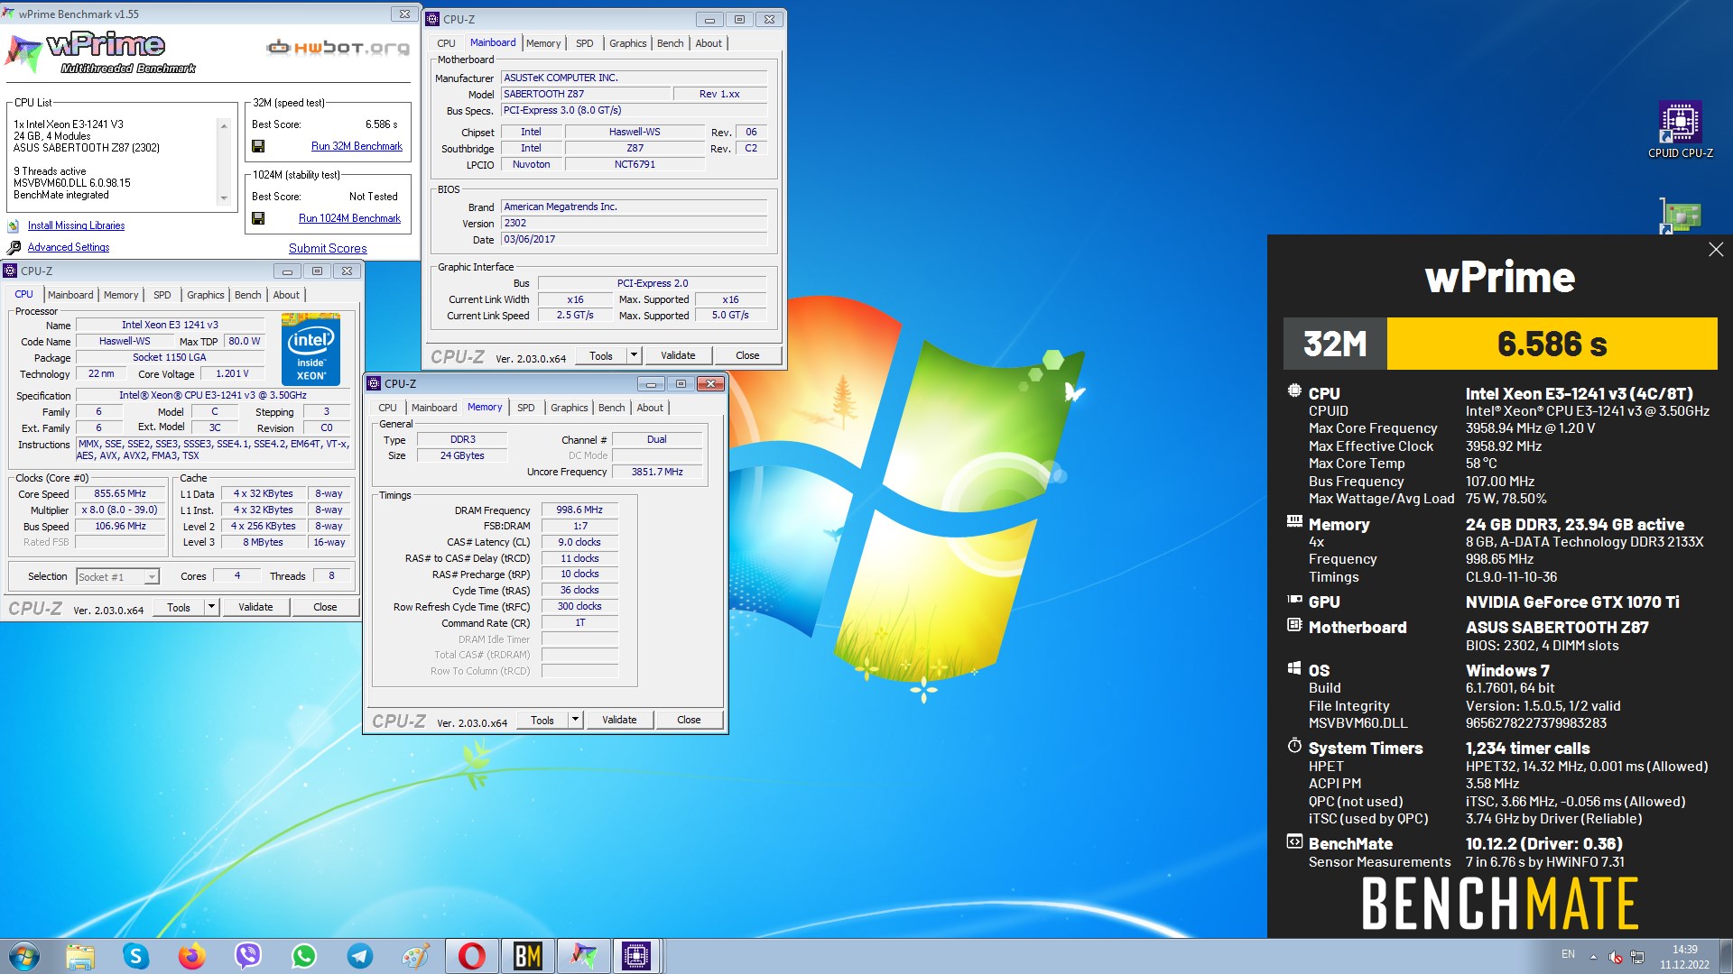Click the Intel Xeon logo in CPU-Z
The width and height of the screenshot is (1733, 974).
[310, 349]
